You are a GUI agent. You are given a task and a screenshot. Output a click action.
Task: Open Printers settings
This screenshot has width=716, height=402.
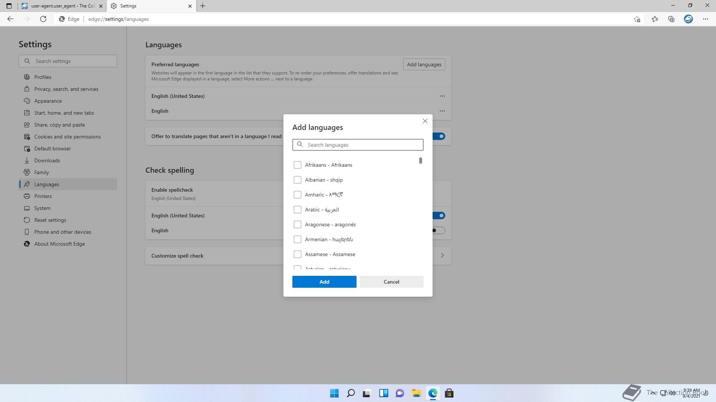[68, 196]
